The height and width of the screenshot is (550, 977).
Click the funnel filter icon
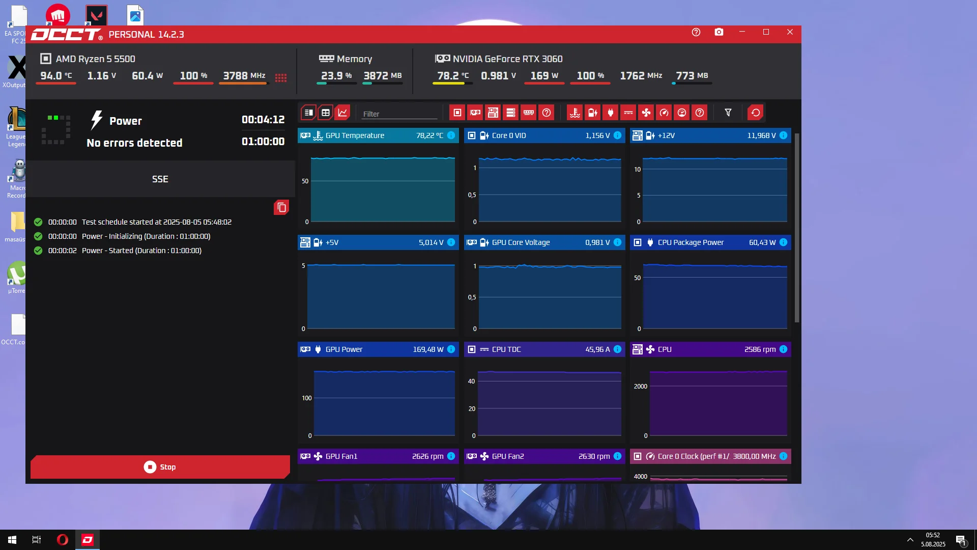click(728, 113)
